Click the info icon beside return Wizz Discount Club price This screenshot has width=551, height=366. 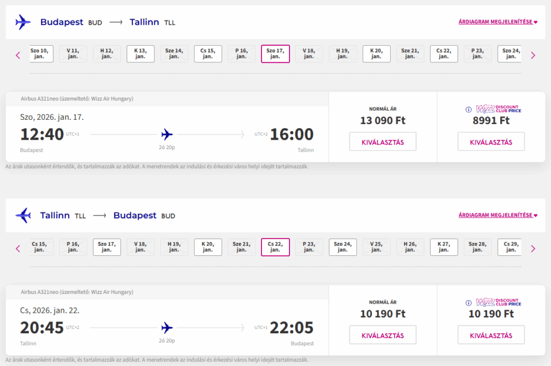(469, 303)
